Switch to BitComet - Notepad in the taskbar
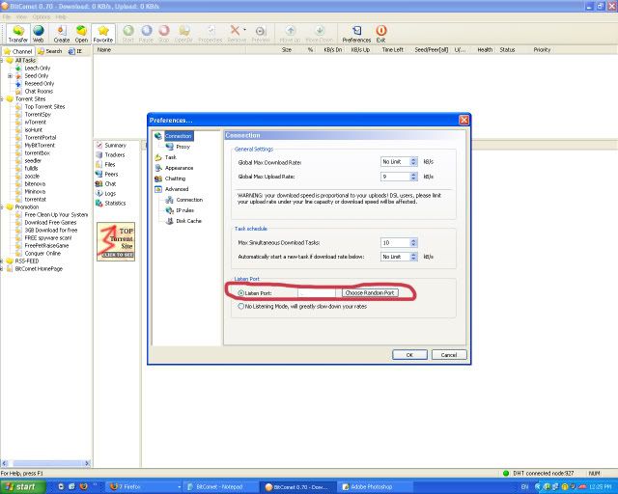 tap(219, 487)
